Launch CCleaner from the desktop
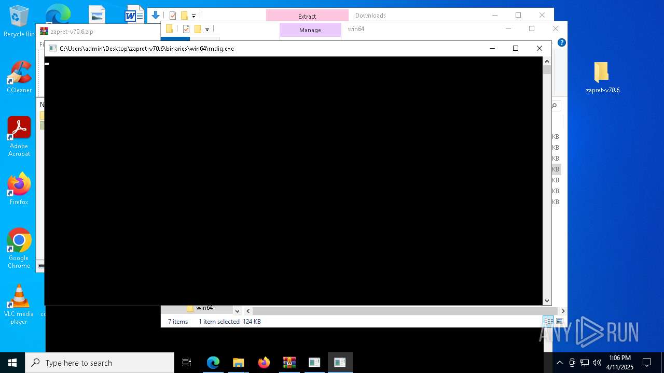Viewport: 664px width, 373px height. [19, 77]
